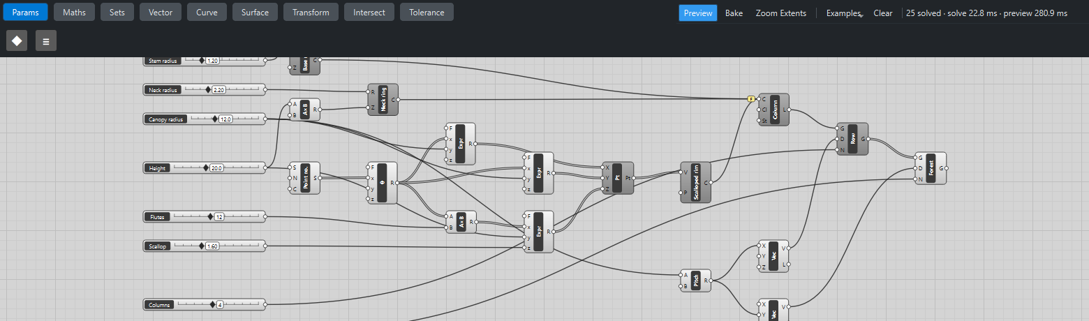Click the Stem radius slider track
The width and height of the screenshot is (1089, 321).
pos(223,61)
